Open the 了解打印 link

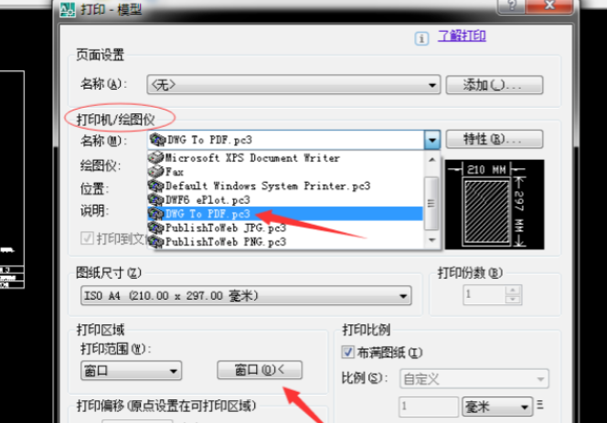pyautogui.click(x=462, y=36)
